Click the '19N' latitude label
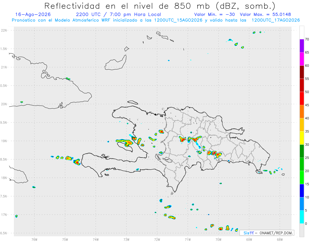This screenshot has width=314, height=243. (4, 141)
